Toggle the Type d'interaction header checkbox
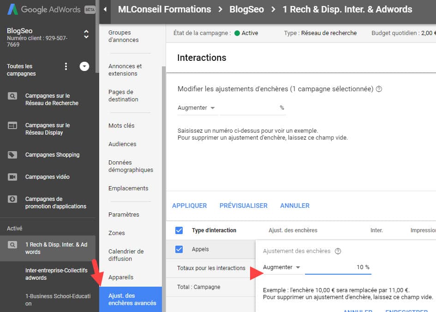The height and width of the screenshot is (312, 436). click(179, 230)
